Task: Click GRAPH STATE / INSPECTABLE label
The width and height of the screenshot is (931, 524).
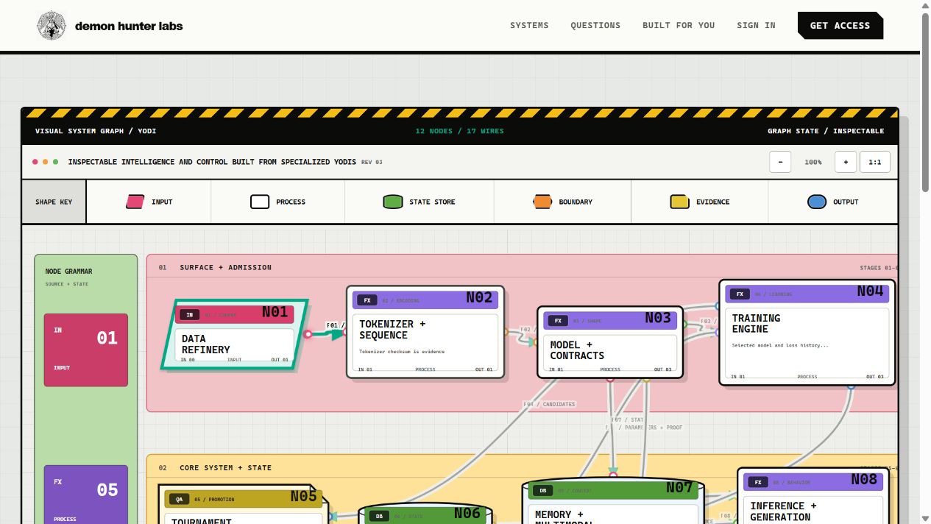Action: 826,131
